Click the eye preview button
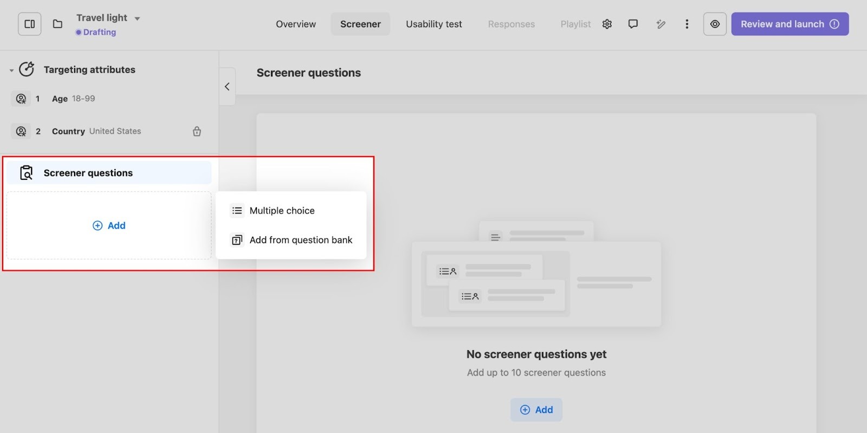 point(715,24)
